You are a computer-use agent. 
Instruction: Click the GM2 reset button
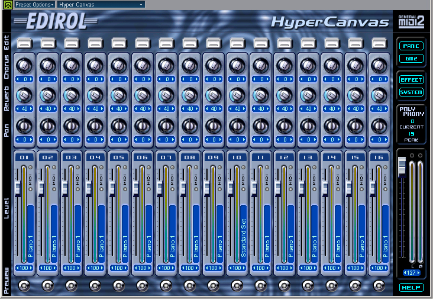411,58
